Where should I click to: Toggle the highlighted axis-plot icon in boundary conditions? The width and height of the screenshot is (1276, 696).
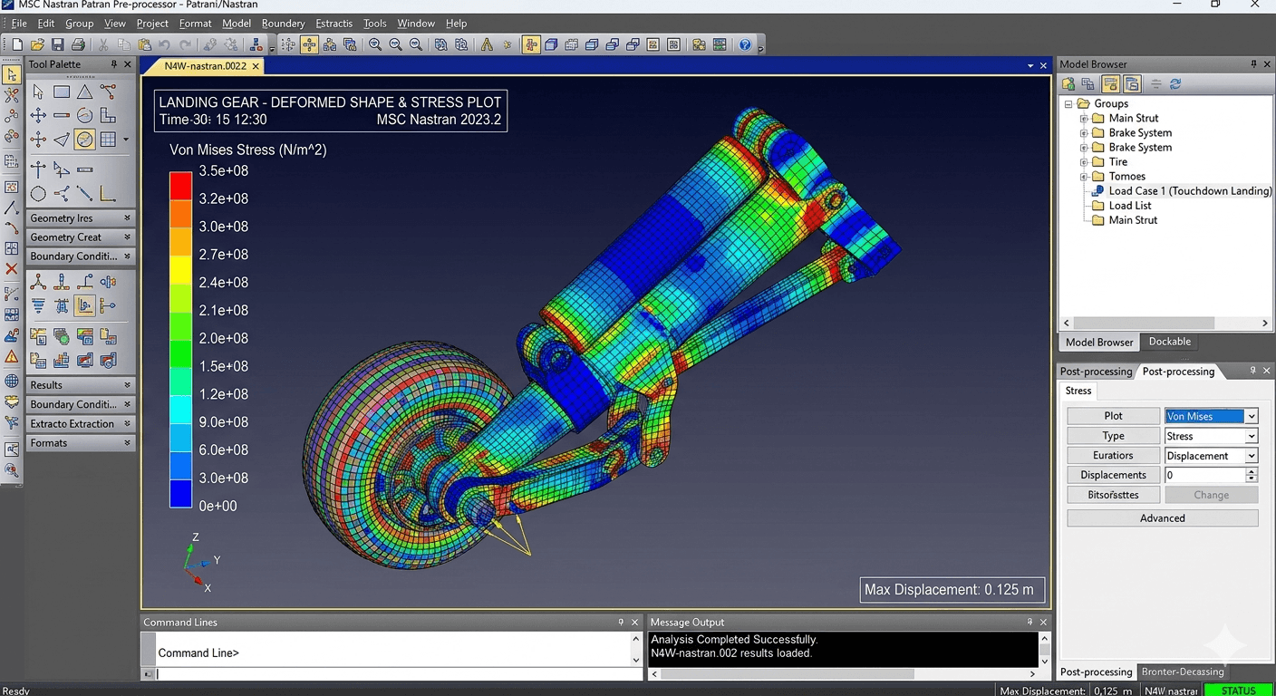pyautogui.click(x=84, y=306)
